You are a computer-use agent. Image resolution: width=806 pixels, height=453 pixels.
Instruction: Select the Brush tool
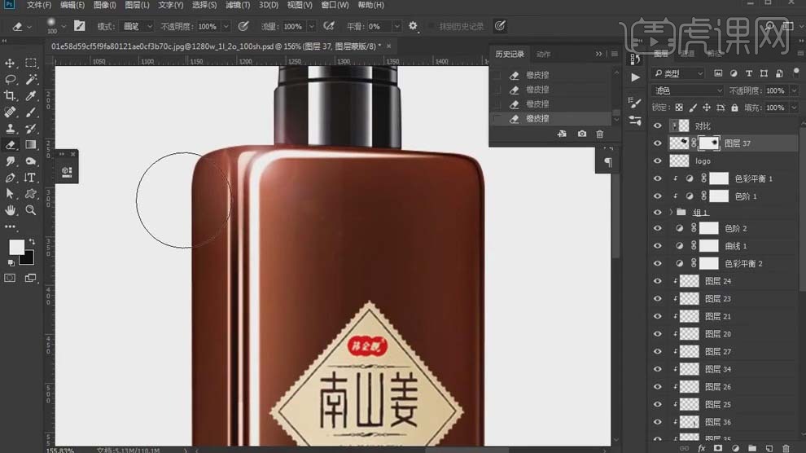click(x=31, y=112)
